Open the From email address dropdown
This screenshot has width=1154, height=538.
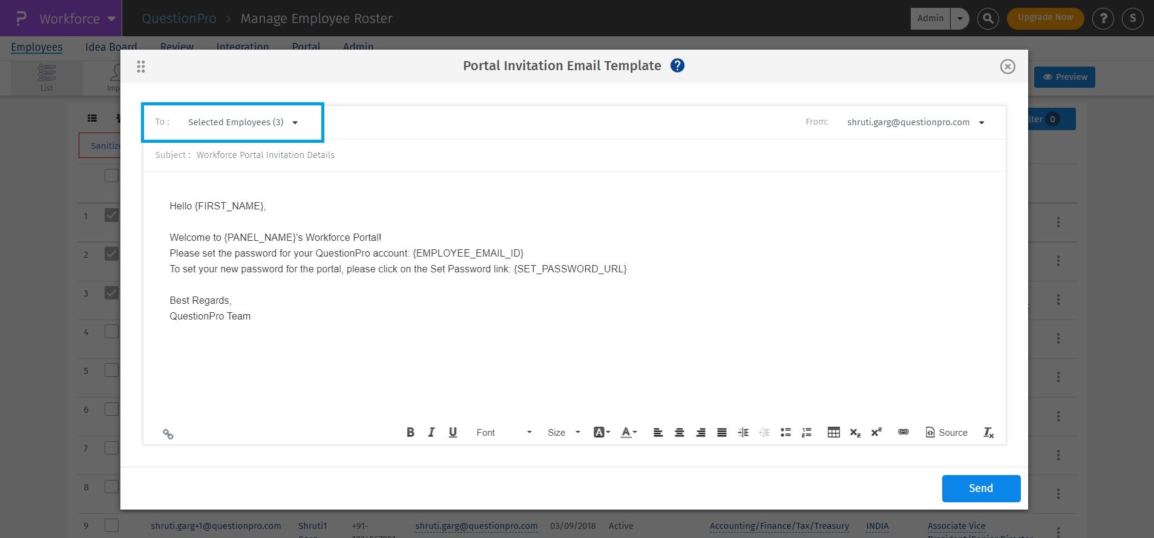(916, 122)
